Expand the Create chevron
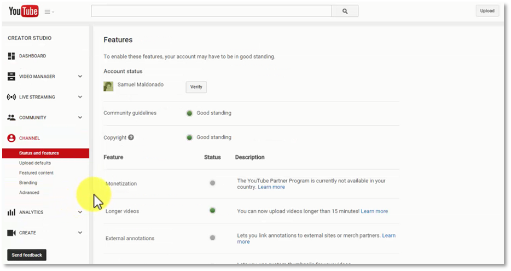The image size is (511, 271). point(80,233)
